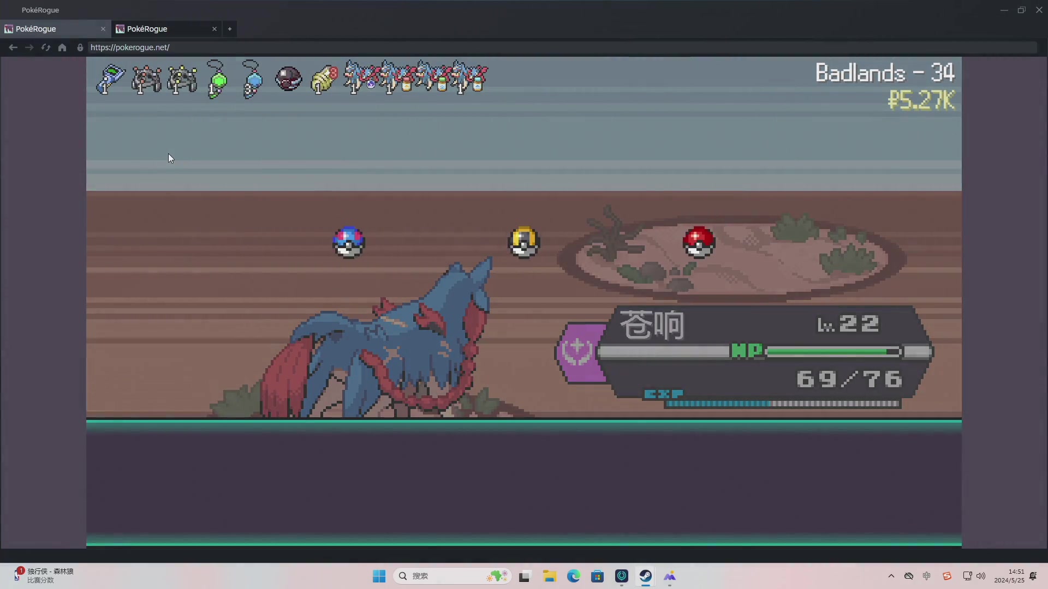Open the Windows Start button

pos(379,576)
